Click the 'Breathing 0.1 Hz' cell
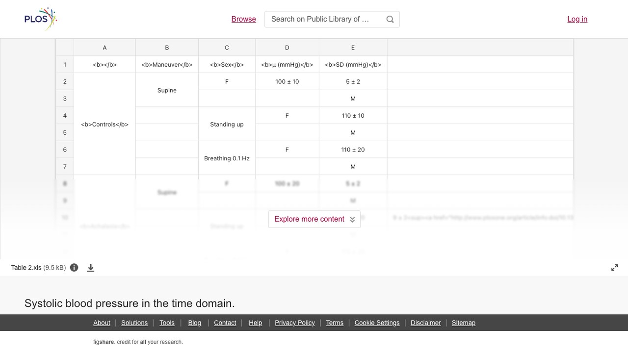Screen dimensions: 628x353 [x=227, y=158]
